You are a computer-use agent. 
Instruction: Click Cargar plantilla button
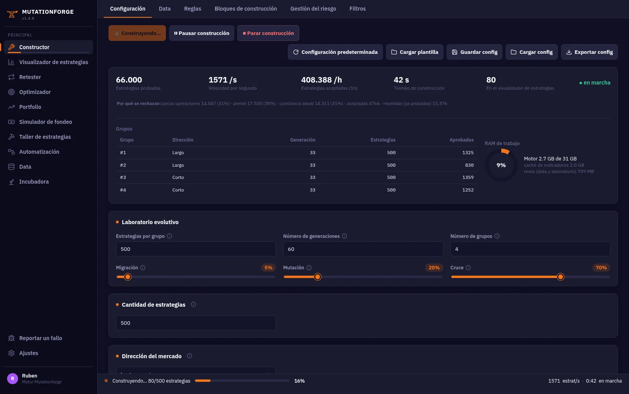click(415, 52)
